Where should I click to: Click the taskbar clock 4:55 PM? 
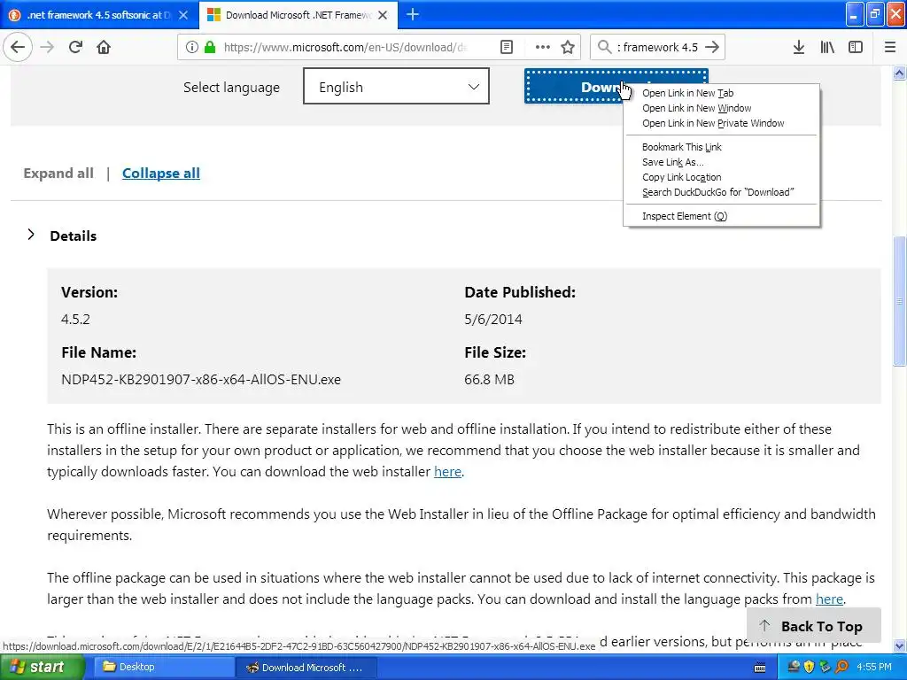(874, 668)
